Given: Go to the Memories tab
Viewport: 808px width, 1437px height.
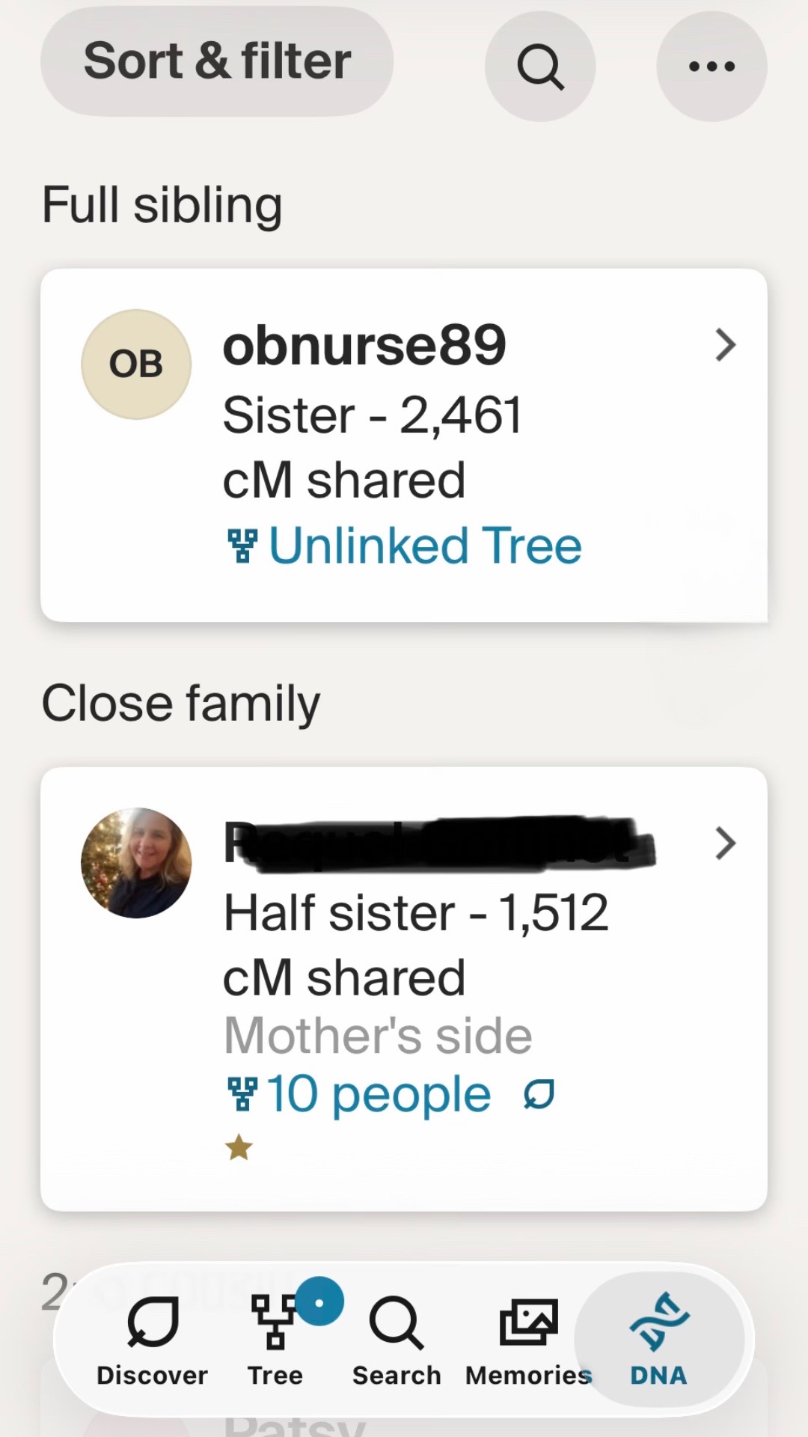Looking at the screenshot, I should (528, 1340).
